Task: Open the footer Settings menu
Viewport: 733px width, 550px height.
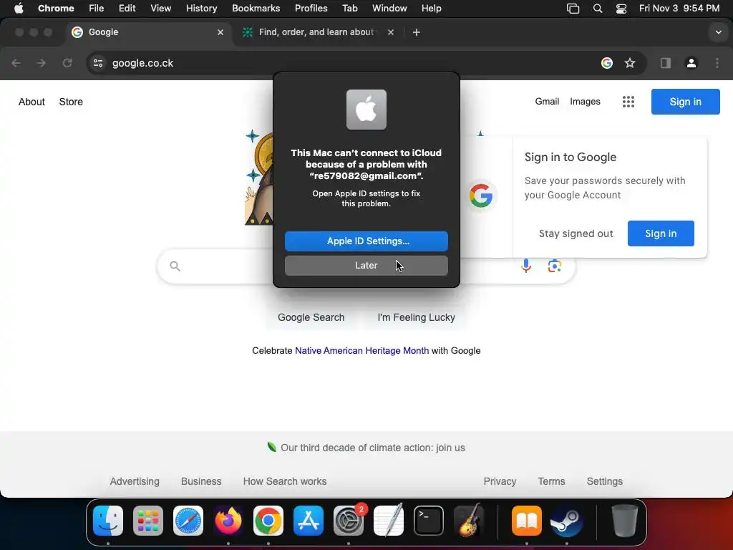Action: 604,481
